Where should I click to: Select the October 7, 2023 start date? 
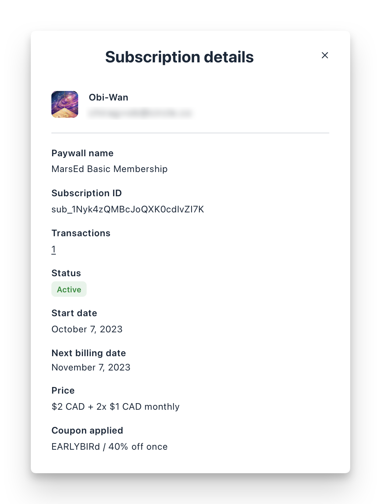[x=87, y=329]
